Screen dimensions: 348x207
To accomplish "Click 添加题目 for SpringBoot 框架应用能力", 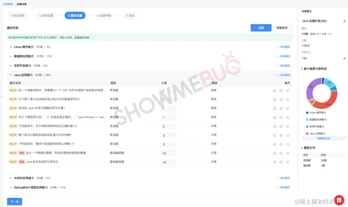I will point(284,187).
